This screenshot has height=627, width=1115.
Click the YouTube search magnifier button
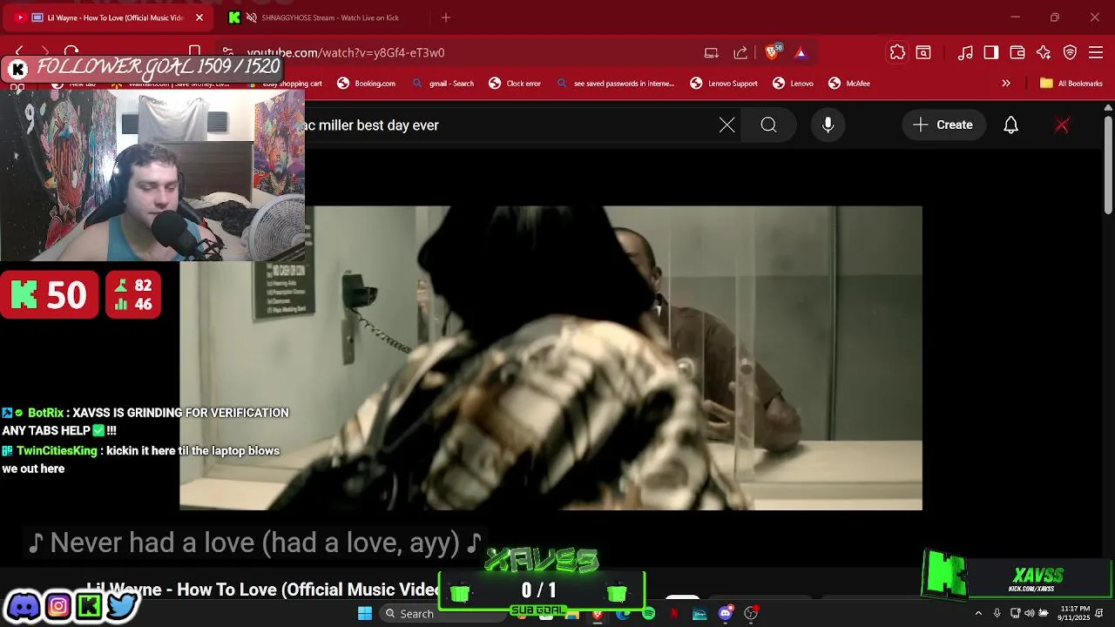[x=768, y=125]
